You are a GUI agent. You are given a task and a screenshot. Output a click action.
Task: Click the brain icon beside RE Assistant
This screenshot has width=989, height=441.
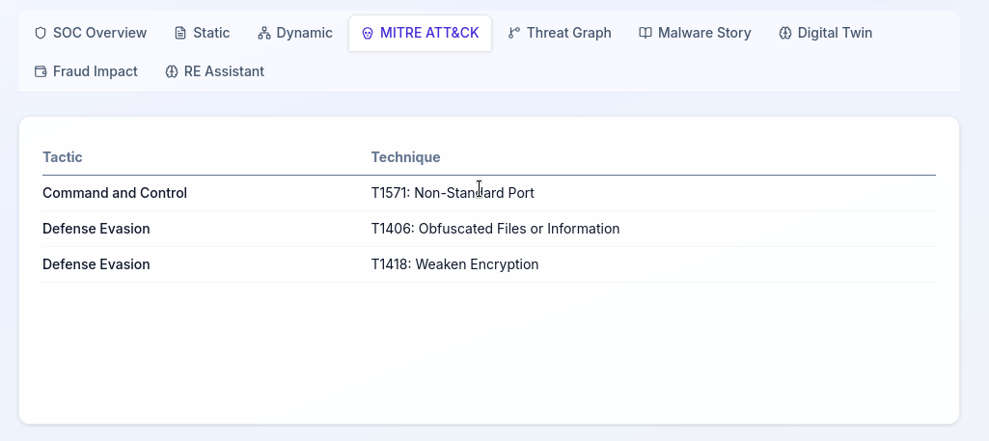(172, 71)
